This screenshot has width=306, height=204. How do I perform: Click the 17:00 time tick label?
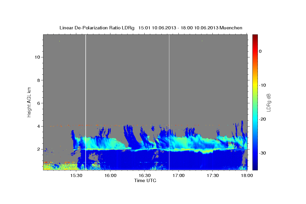click(179, 176)
